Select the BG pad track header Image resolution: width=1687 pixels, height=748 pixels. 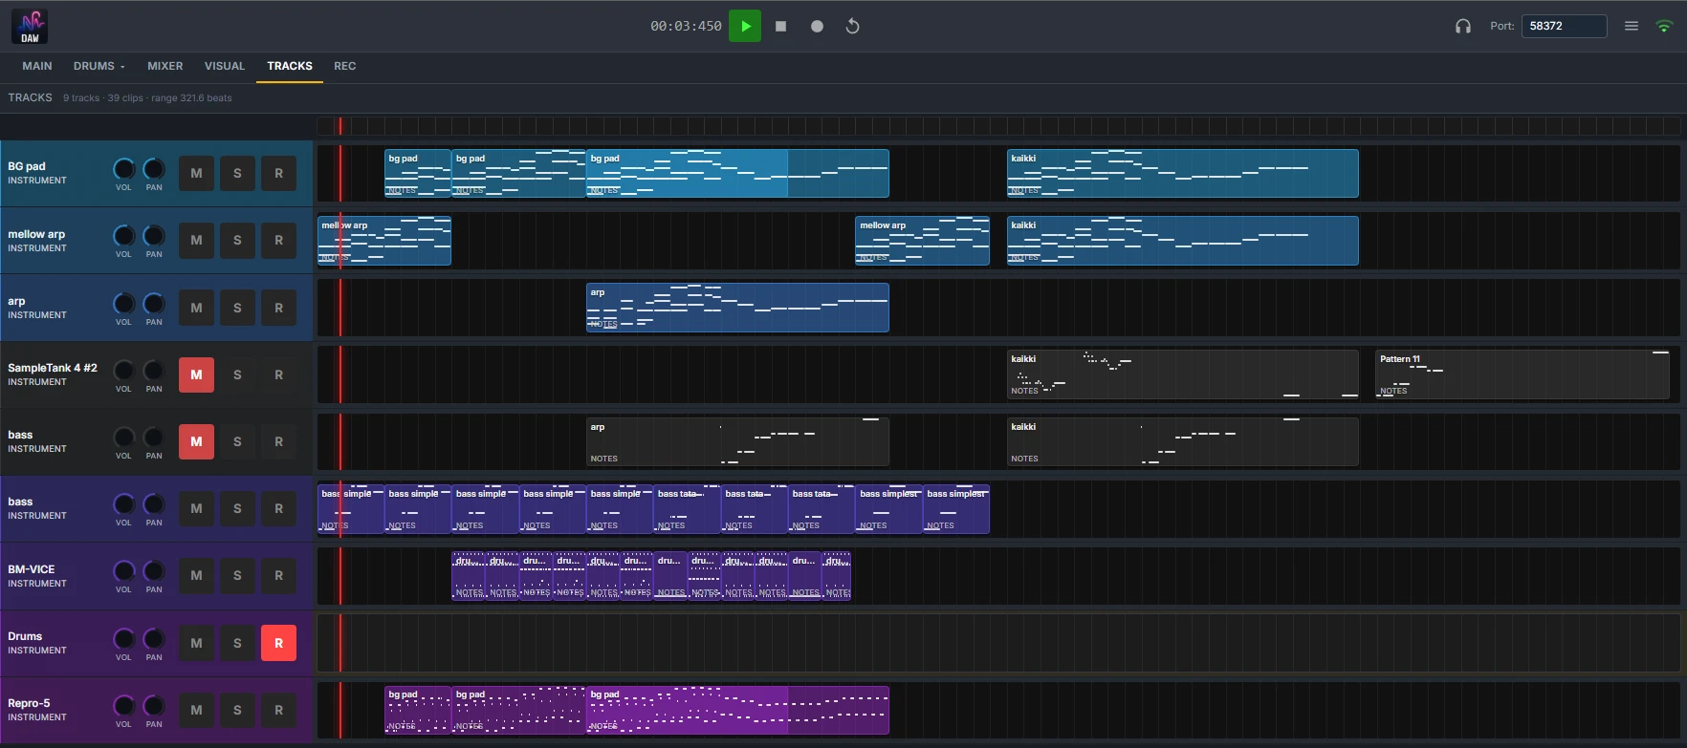[157, 174]
